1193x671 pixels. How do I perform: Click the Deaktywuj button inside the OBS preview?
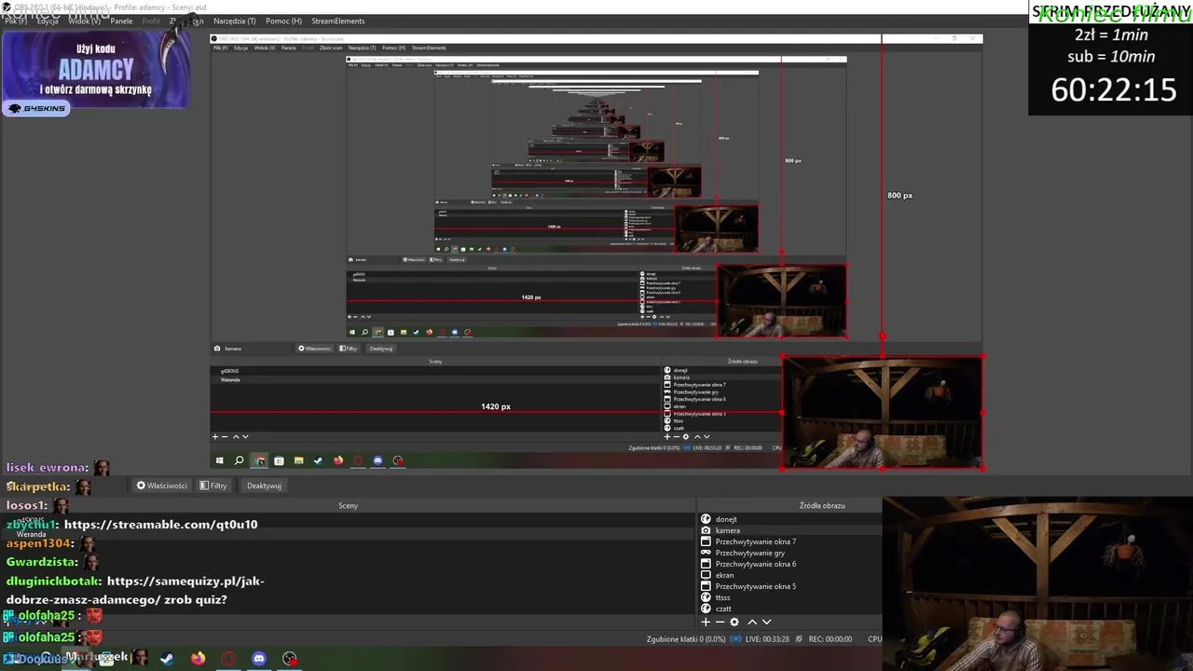pyautogui.click(x=381, y=349)
